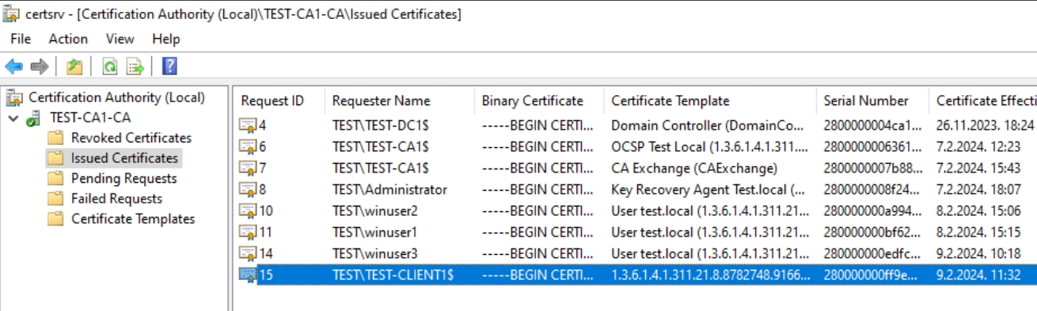This screenshot has height=311, width=1037.
Task: Click the Forward arrow in toolbar
Action: (x=40, y=66)
